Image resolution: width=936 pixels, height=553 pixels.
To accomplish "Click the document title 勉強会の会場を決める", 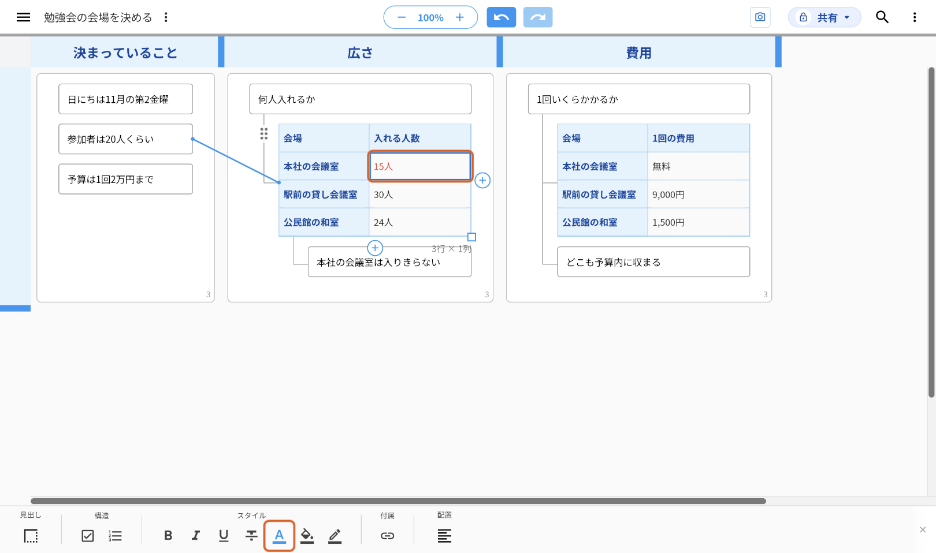I will click(x=98, y=17).
